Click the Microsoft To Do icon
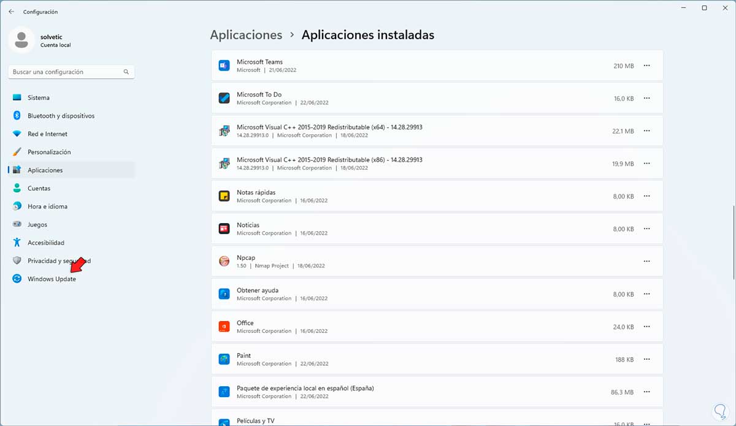736x426 pixels. pyautogui.click(x=224, y=98)
